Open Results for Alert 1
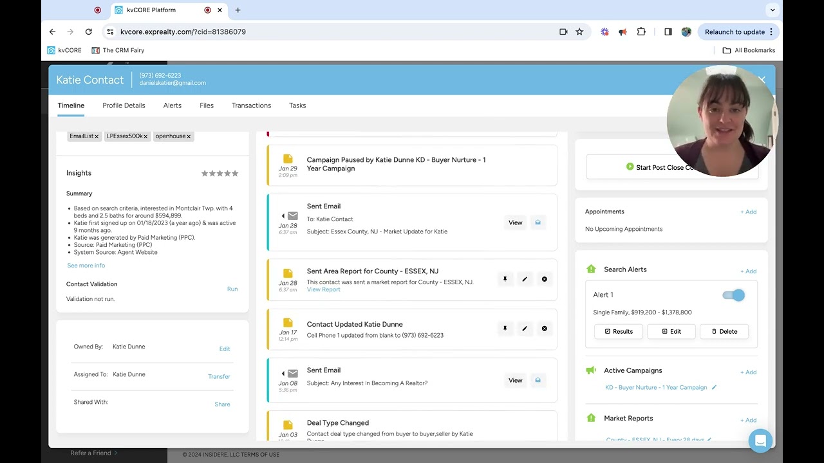This screenshot has width=824, height=463. click(x=619, y=331)
